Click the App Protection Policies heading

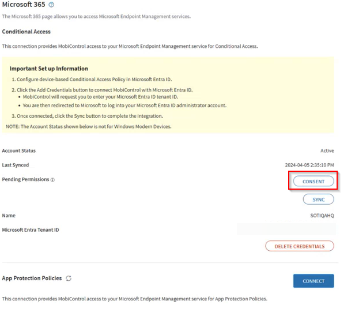click(x=32, y=278)
